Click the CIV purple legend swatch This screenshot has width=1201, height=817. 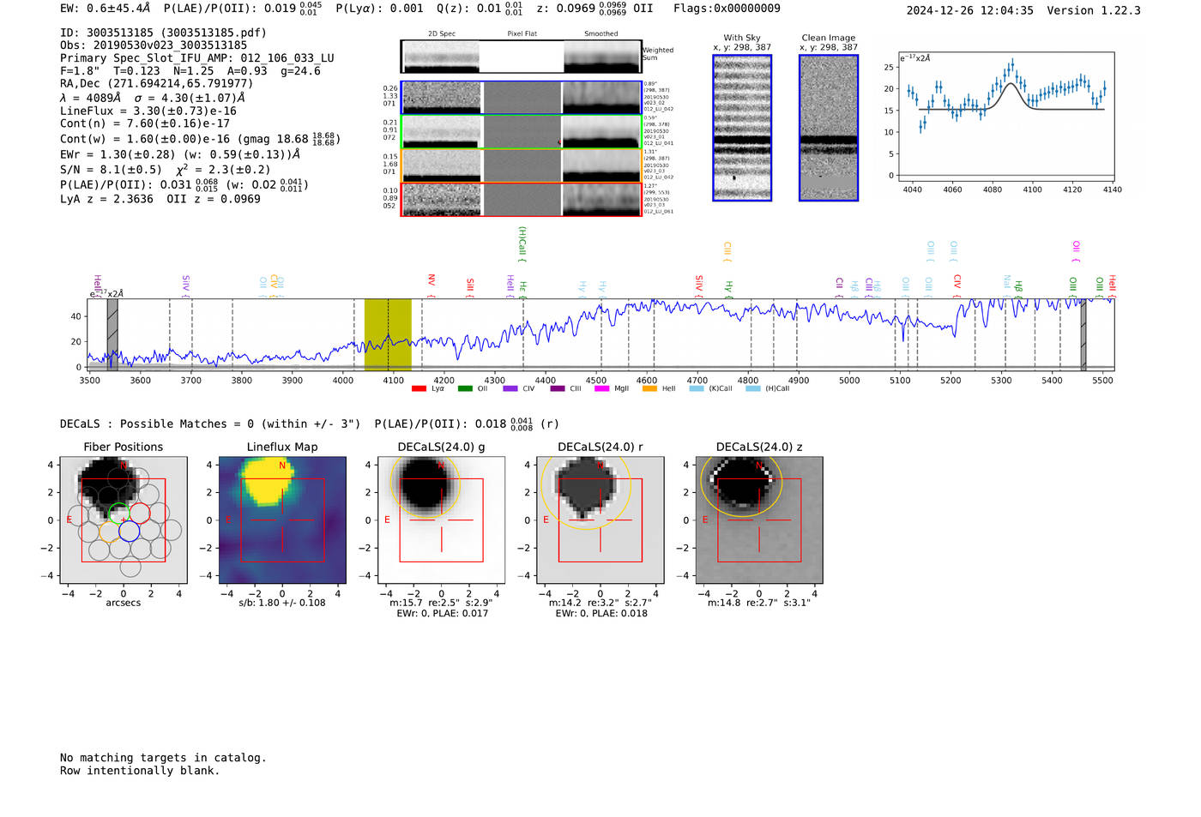(510, 388)
